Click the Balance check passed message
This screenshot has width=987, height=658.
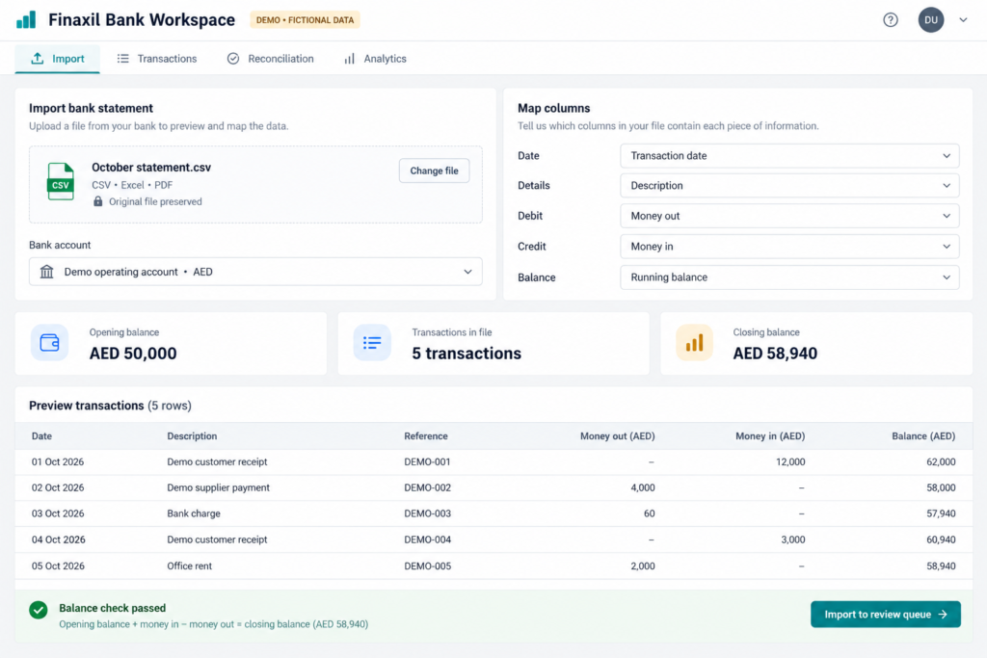coord(113,608)
